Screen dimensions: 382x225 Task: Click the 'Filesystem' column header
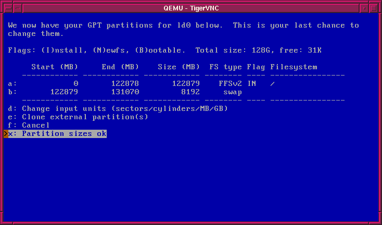click(x=294, y=67)
